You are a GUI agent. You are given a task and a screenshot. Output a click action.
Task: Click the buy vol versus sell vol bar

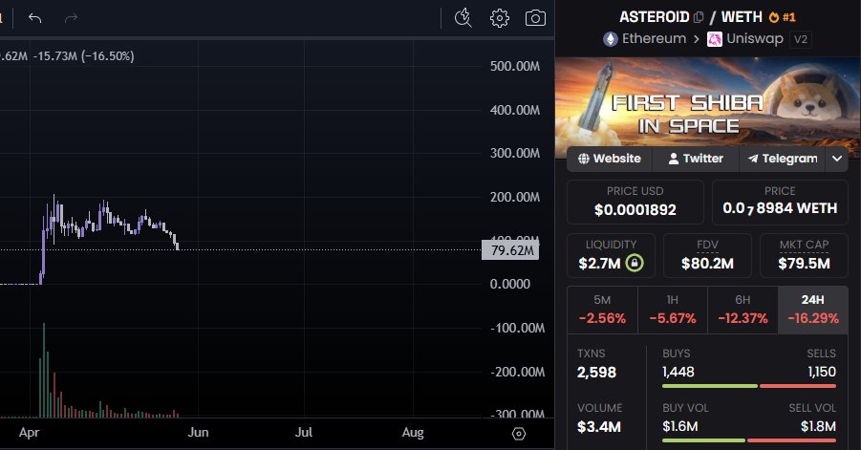click(749, 440)
